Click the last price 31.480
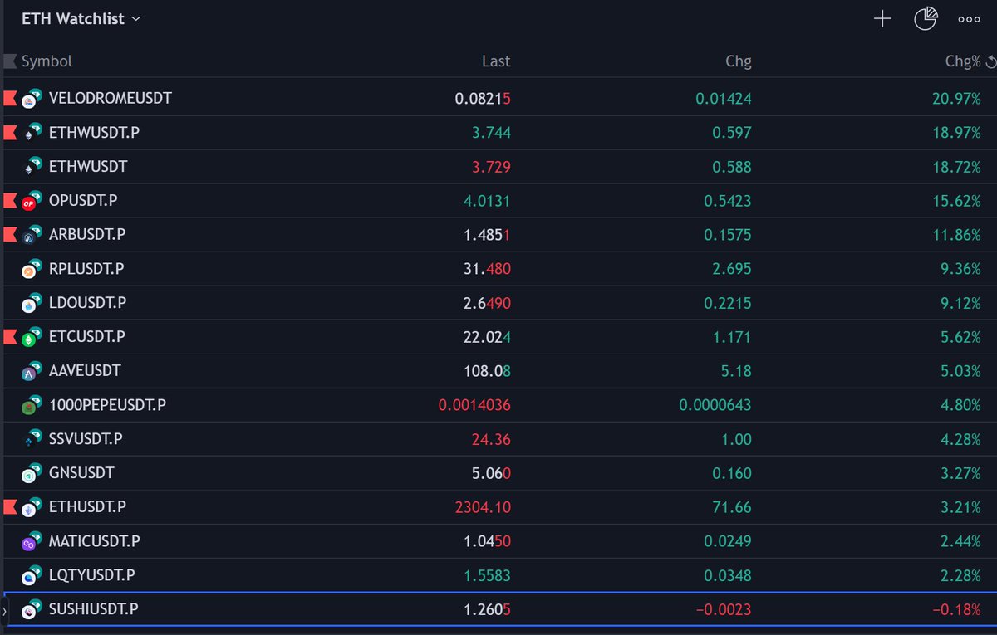This screenshot has width=997, height=635. click(487, 268)
